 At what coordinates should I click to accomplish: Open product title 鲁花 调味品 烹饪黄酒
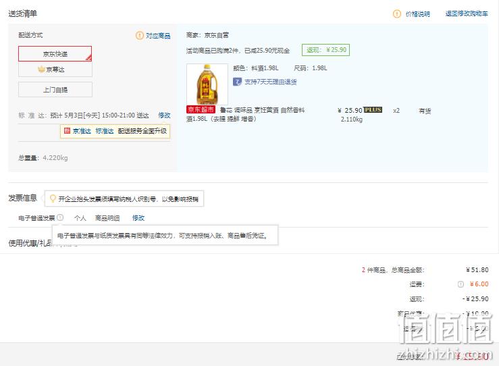pyautogui.click(x=245, y=115)
